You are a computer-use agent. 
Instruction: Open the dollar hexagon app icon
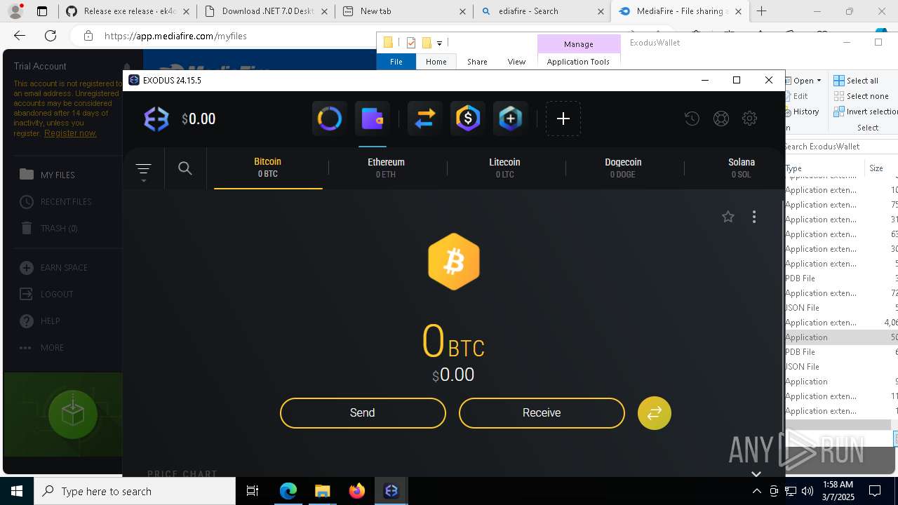tap(467, 119)
